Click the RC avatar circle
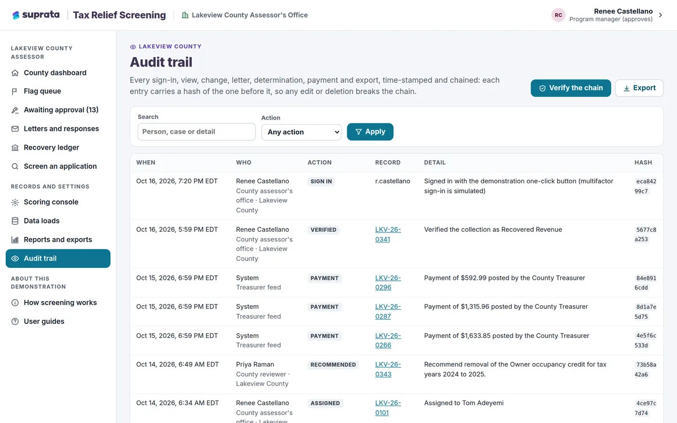 click(559, 15)
